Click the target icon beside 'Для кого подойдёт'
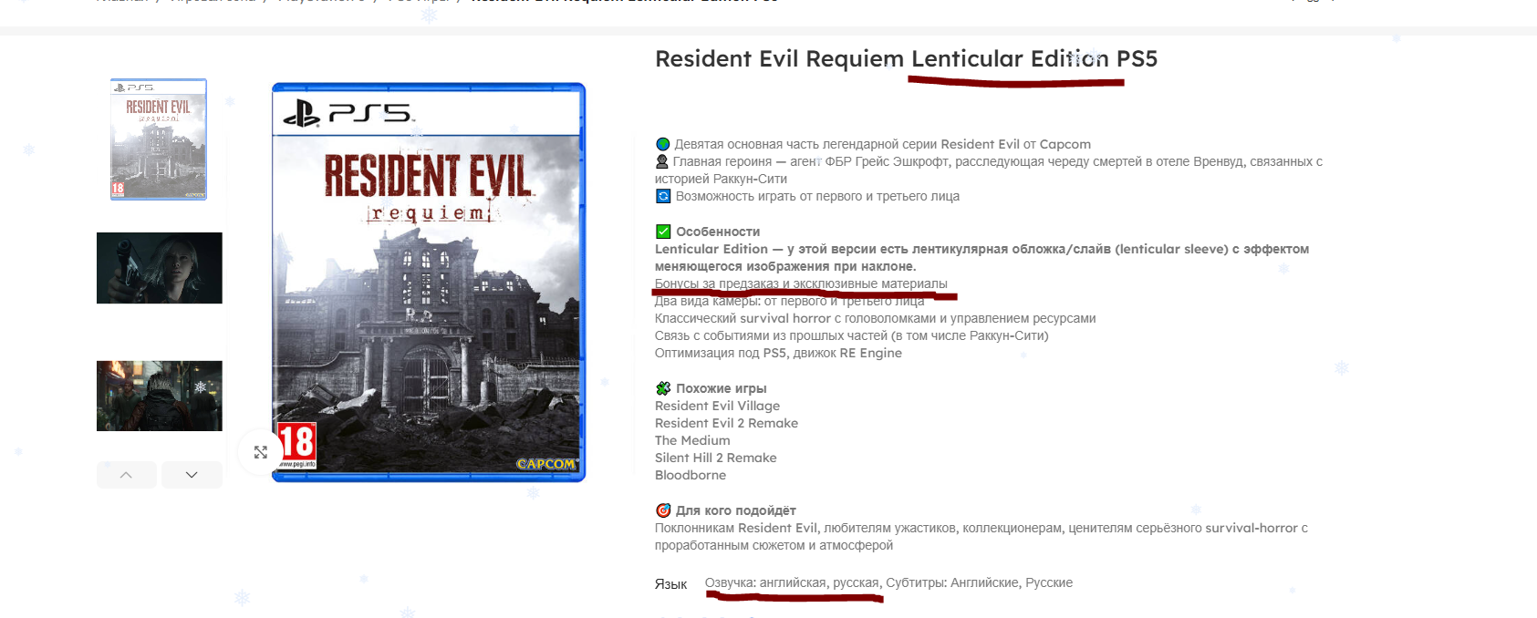The image size is (1537, 618). point(663,510)
